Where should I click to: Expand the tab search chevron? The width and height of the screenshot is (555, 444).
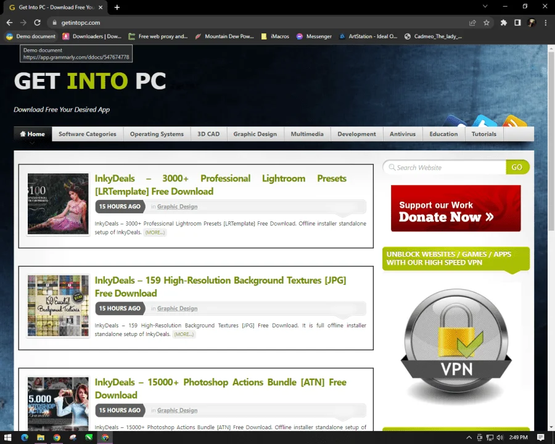click(485, 6)
